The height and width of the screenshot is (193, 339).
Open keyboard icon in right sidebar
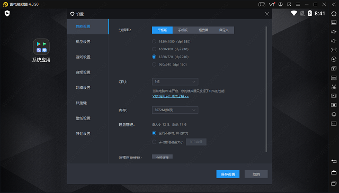pyautogui.click(x=334, y=22)
